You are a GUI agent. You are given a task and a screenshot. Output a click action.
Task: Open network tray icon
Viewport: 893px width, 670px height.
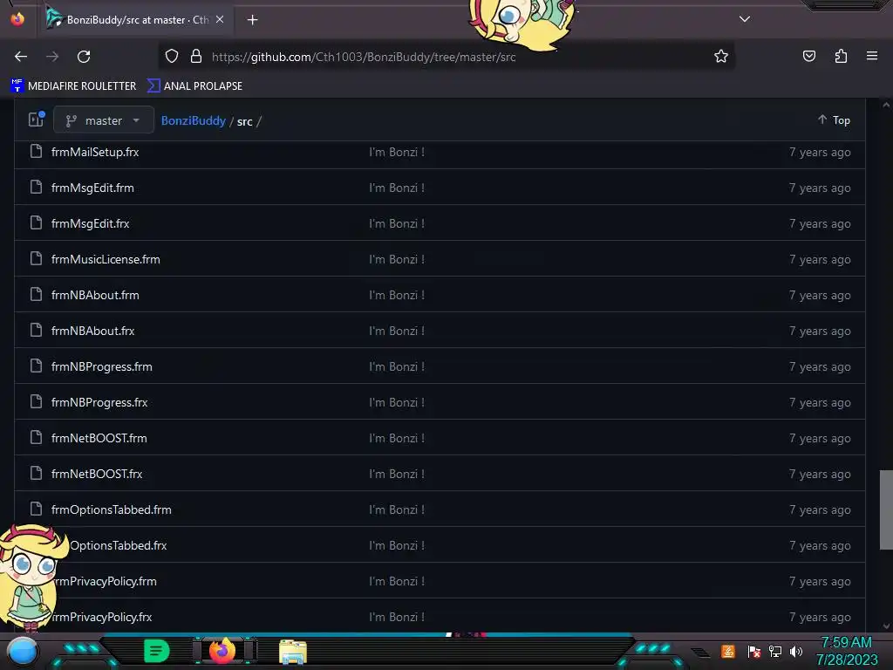tap(775, 651)
